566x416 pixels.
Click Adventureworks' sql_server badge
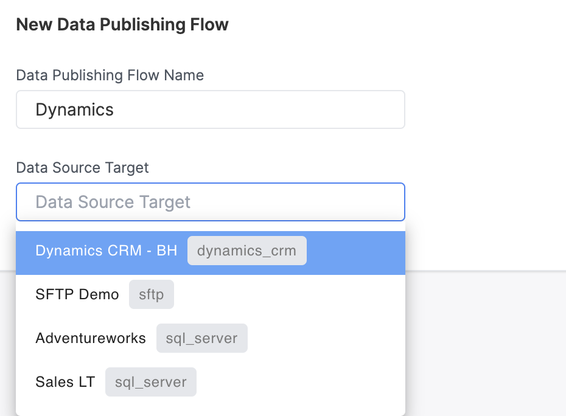tap(202, 338)
